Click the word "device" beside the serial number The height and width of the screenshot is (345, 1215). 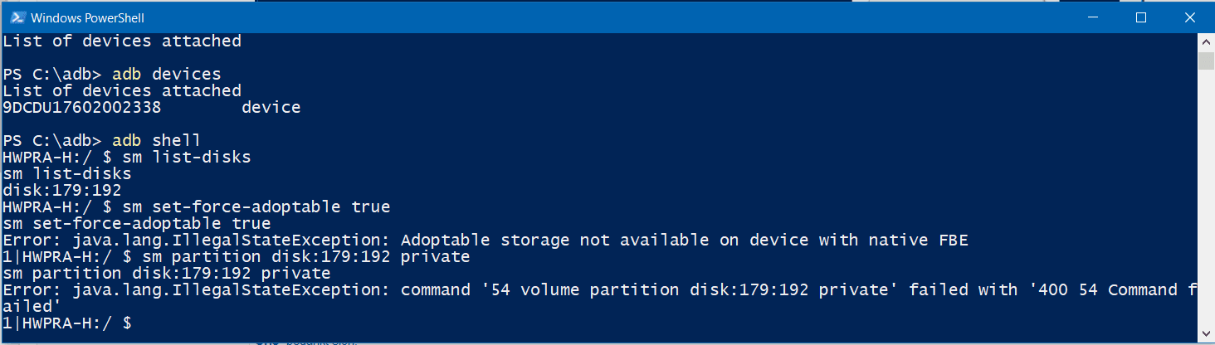271,108
